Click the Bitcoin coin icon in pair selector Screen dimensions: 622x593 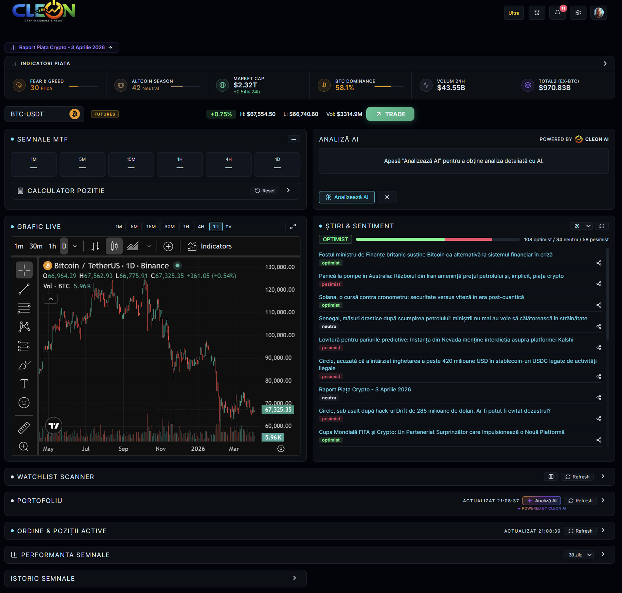coord(75,114)
